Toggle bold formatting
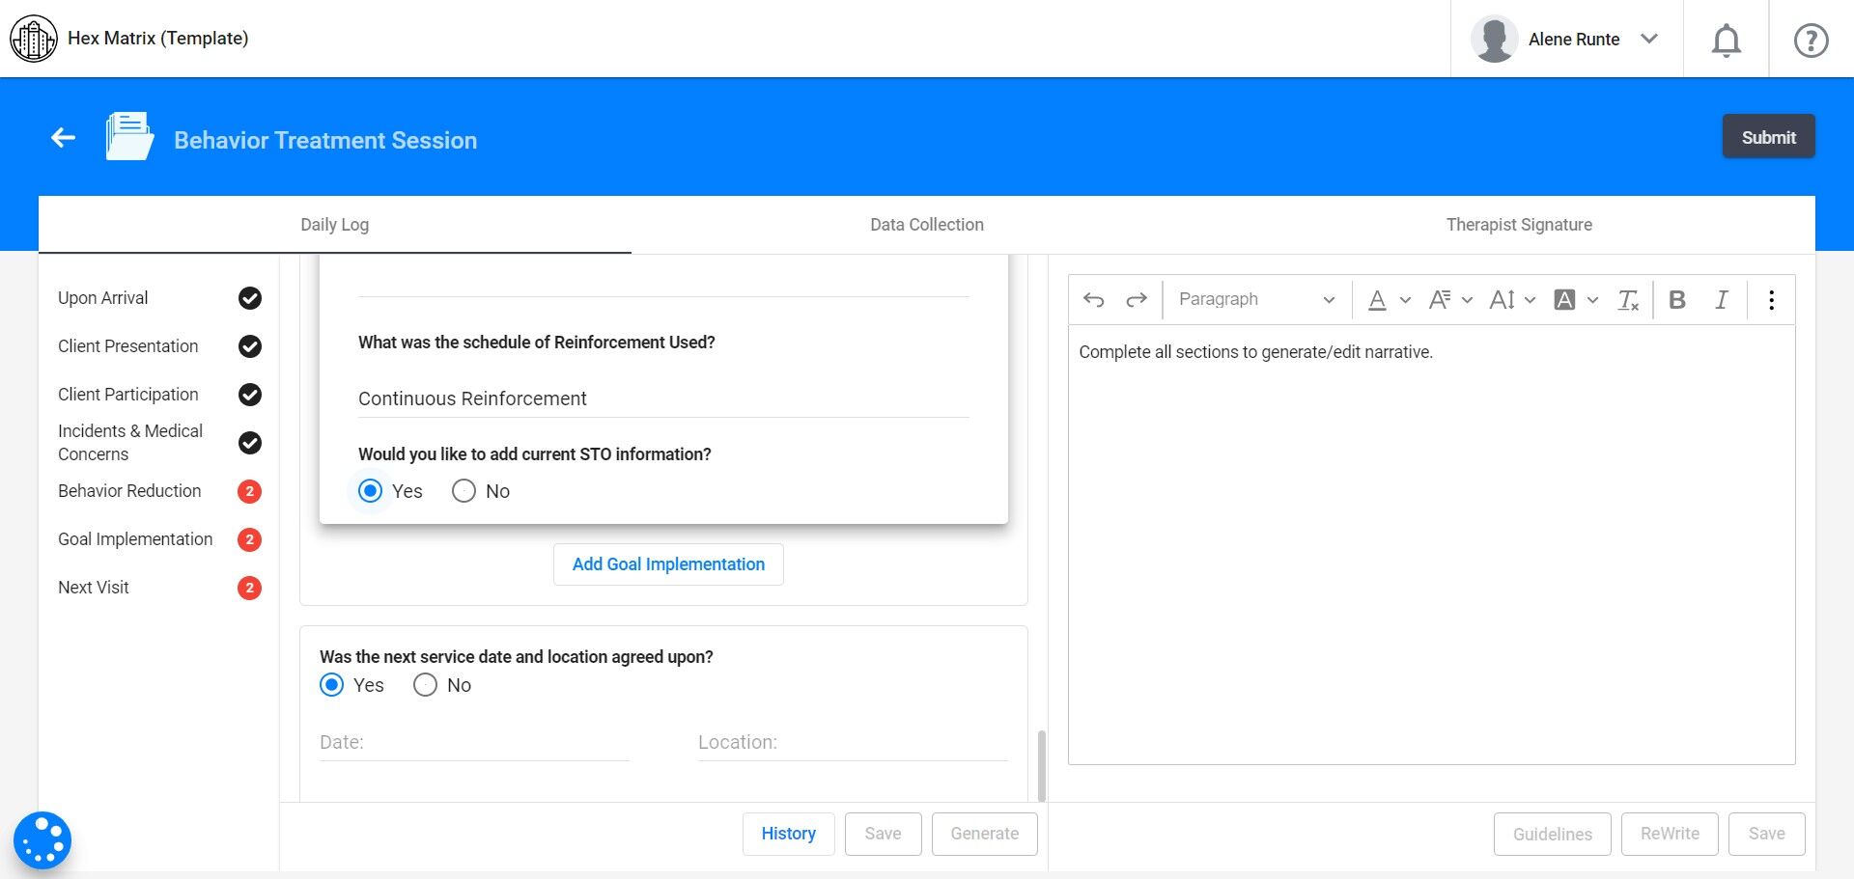Screen dimensions: 1854x879 tap(1677, 300)
